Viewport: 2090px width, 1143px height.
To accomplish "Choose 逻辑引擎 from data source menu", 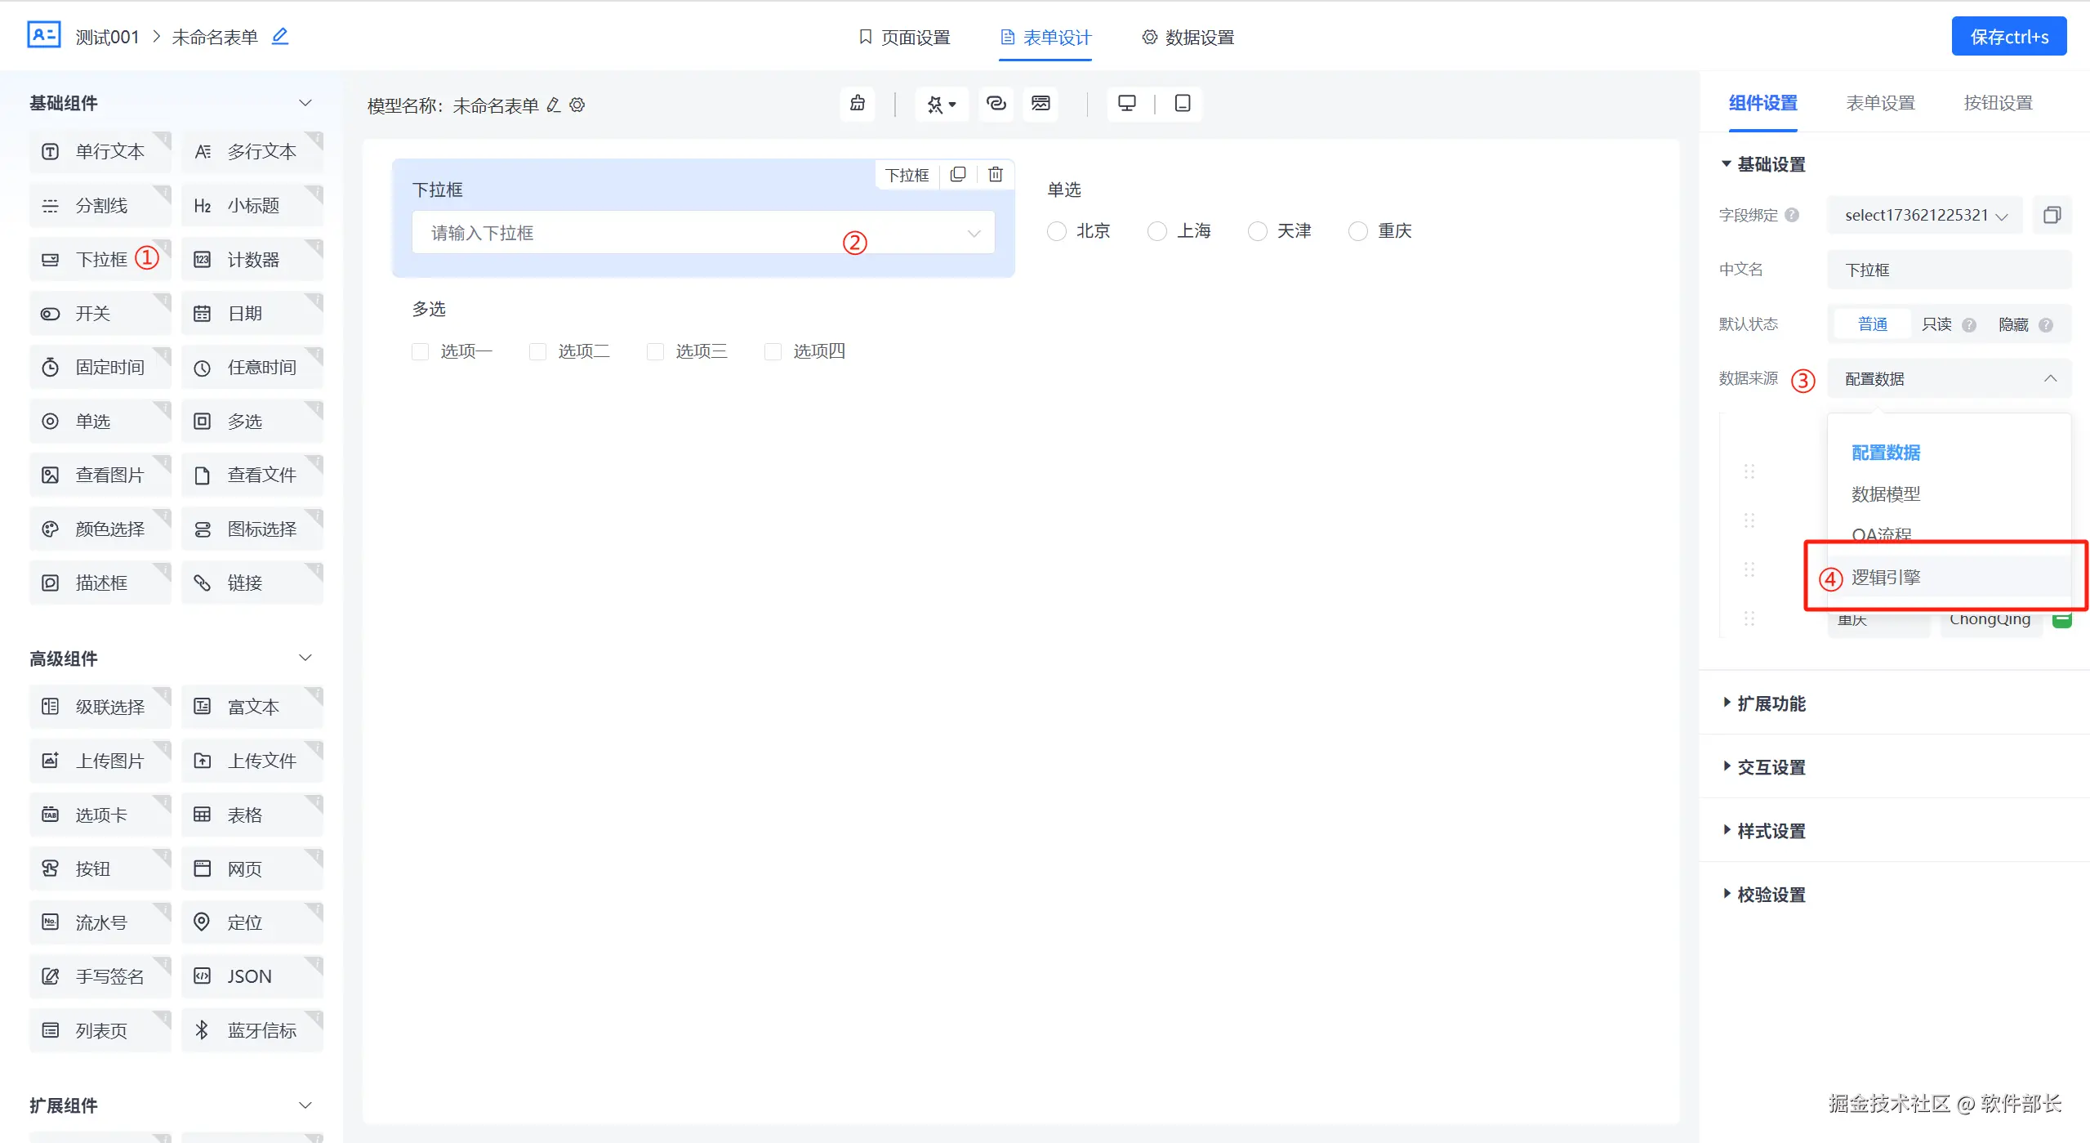I will pyautogui.click(x=1885, y=578).
